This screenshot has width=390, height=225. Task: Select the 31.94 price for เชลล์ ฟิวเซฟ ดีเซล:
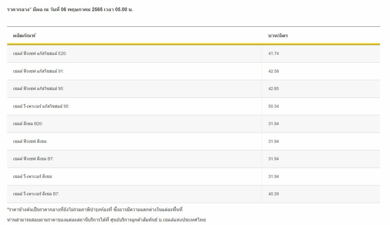pyautogui.click(x=273, y=141)
